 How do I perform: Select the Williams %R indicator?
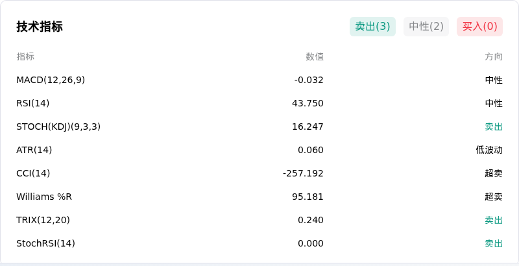[44, 197]
